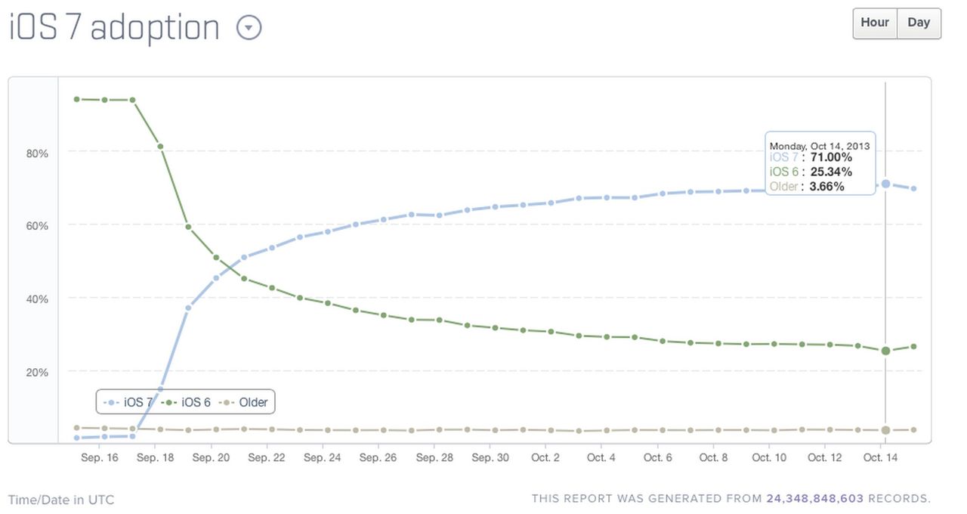Viewport: 967px width, 514px height.
Task: Open the dropdown beside iOS 7 adoption title
Action: click(x=249, y=28)
